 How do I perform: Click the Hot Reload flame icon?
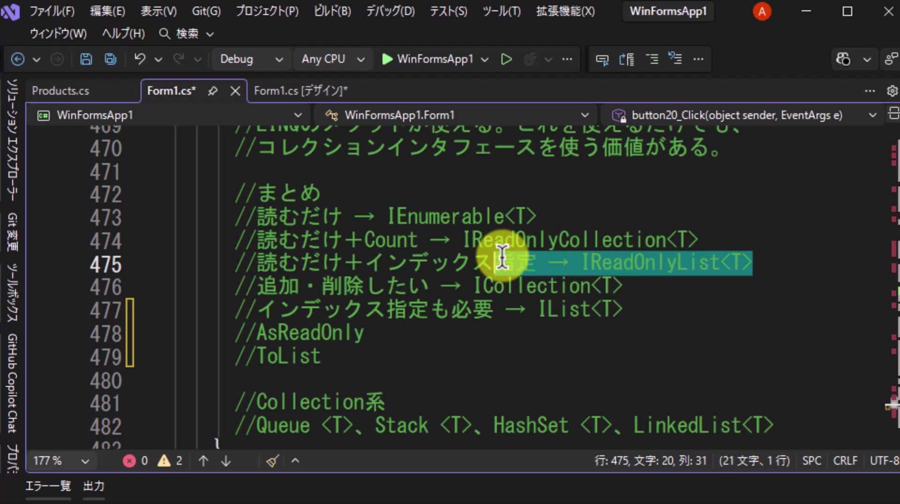pos(530,59)
